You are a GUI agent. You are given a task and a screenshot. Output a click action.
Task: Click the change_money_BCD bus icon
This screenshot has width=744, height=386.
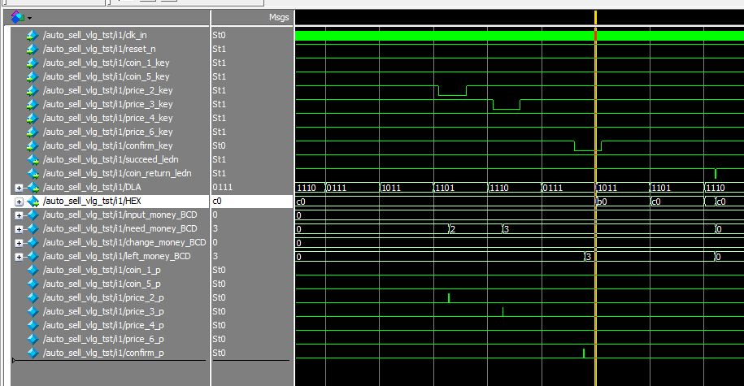(33, 242)
